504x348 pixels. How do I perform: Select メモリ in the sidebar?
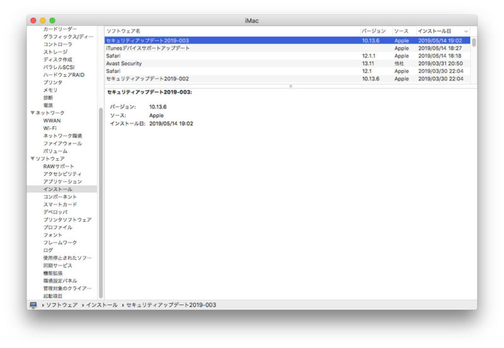50,90
